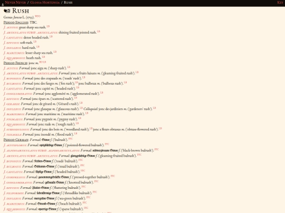
Task: Open the Never Never breadcrumb link
Action: pos(15,3)
